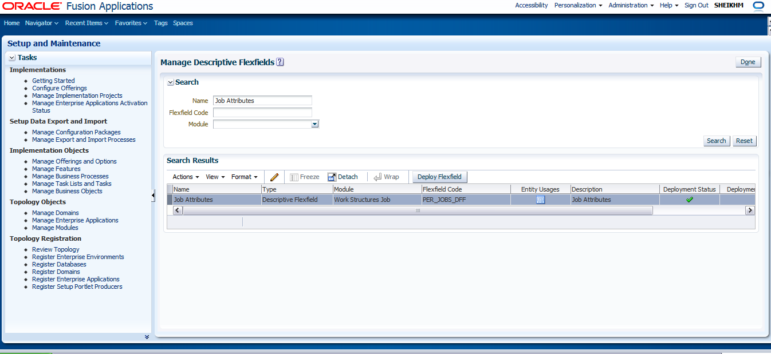The height and width of the screenshot is (354, 771).
Task: Open Manage Business Processes task
Action: [x=70, y=176]
